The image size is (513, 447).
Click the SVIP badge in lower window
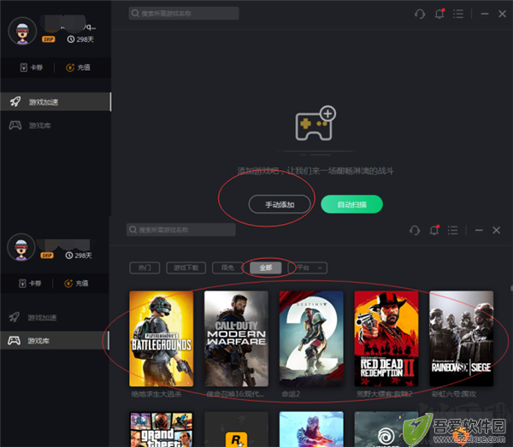[x=47, y=256]
